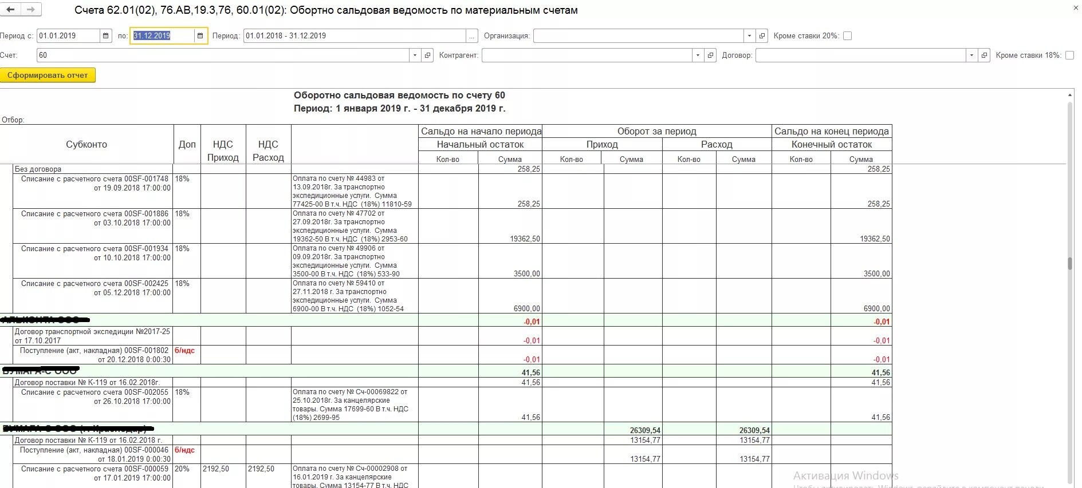
Task: Click the Договор input field
Action: (x=860, y=55)
